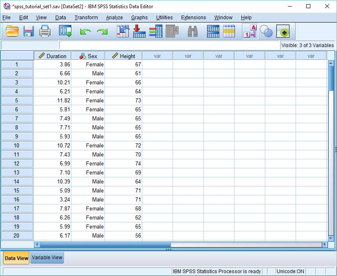Click the Find binoculars icon
This screenshot has width=337, height=276.
(193, 32)
